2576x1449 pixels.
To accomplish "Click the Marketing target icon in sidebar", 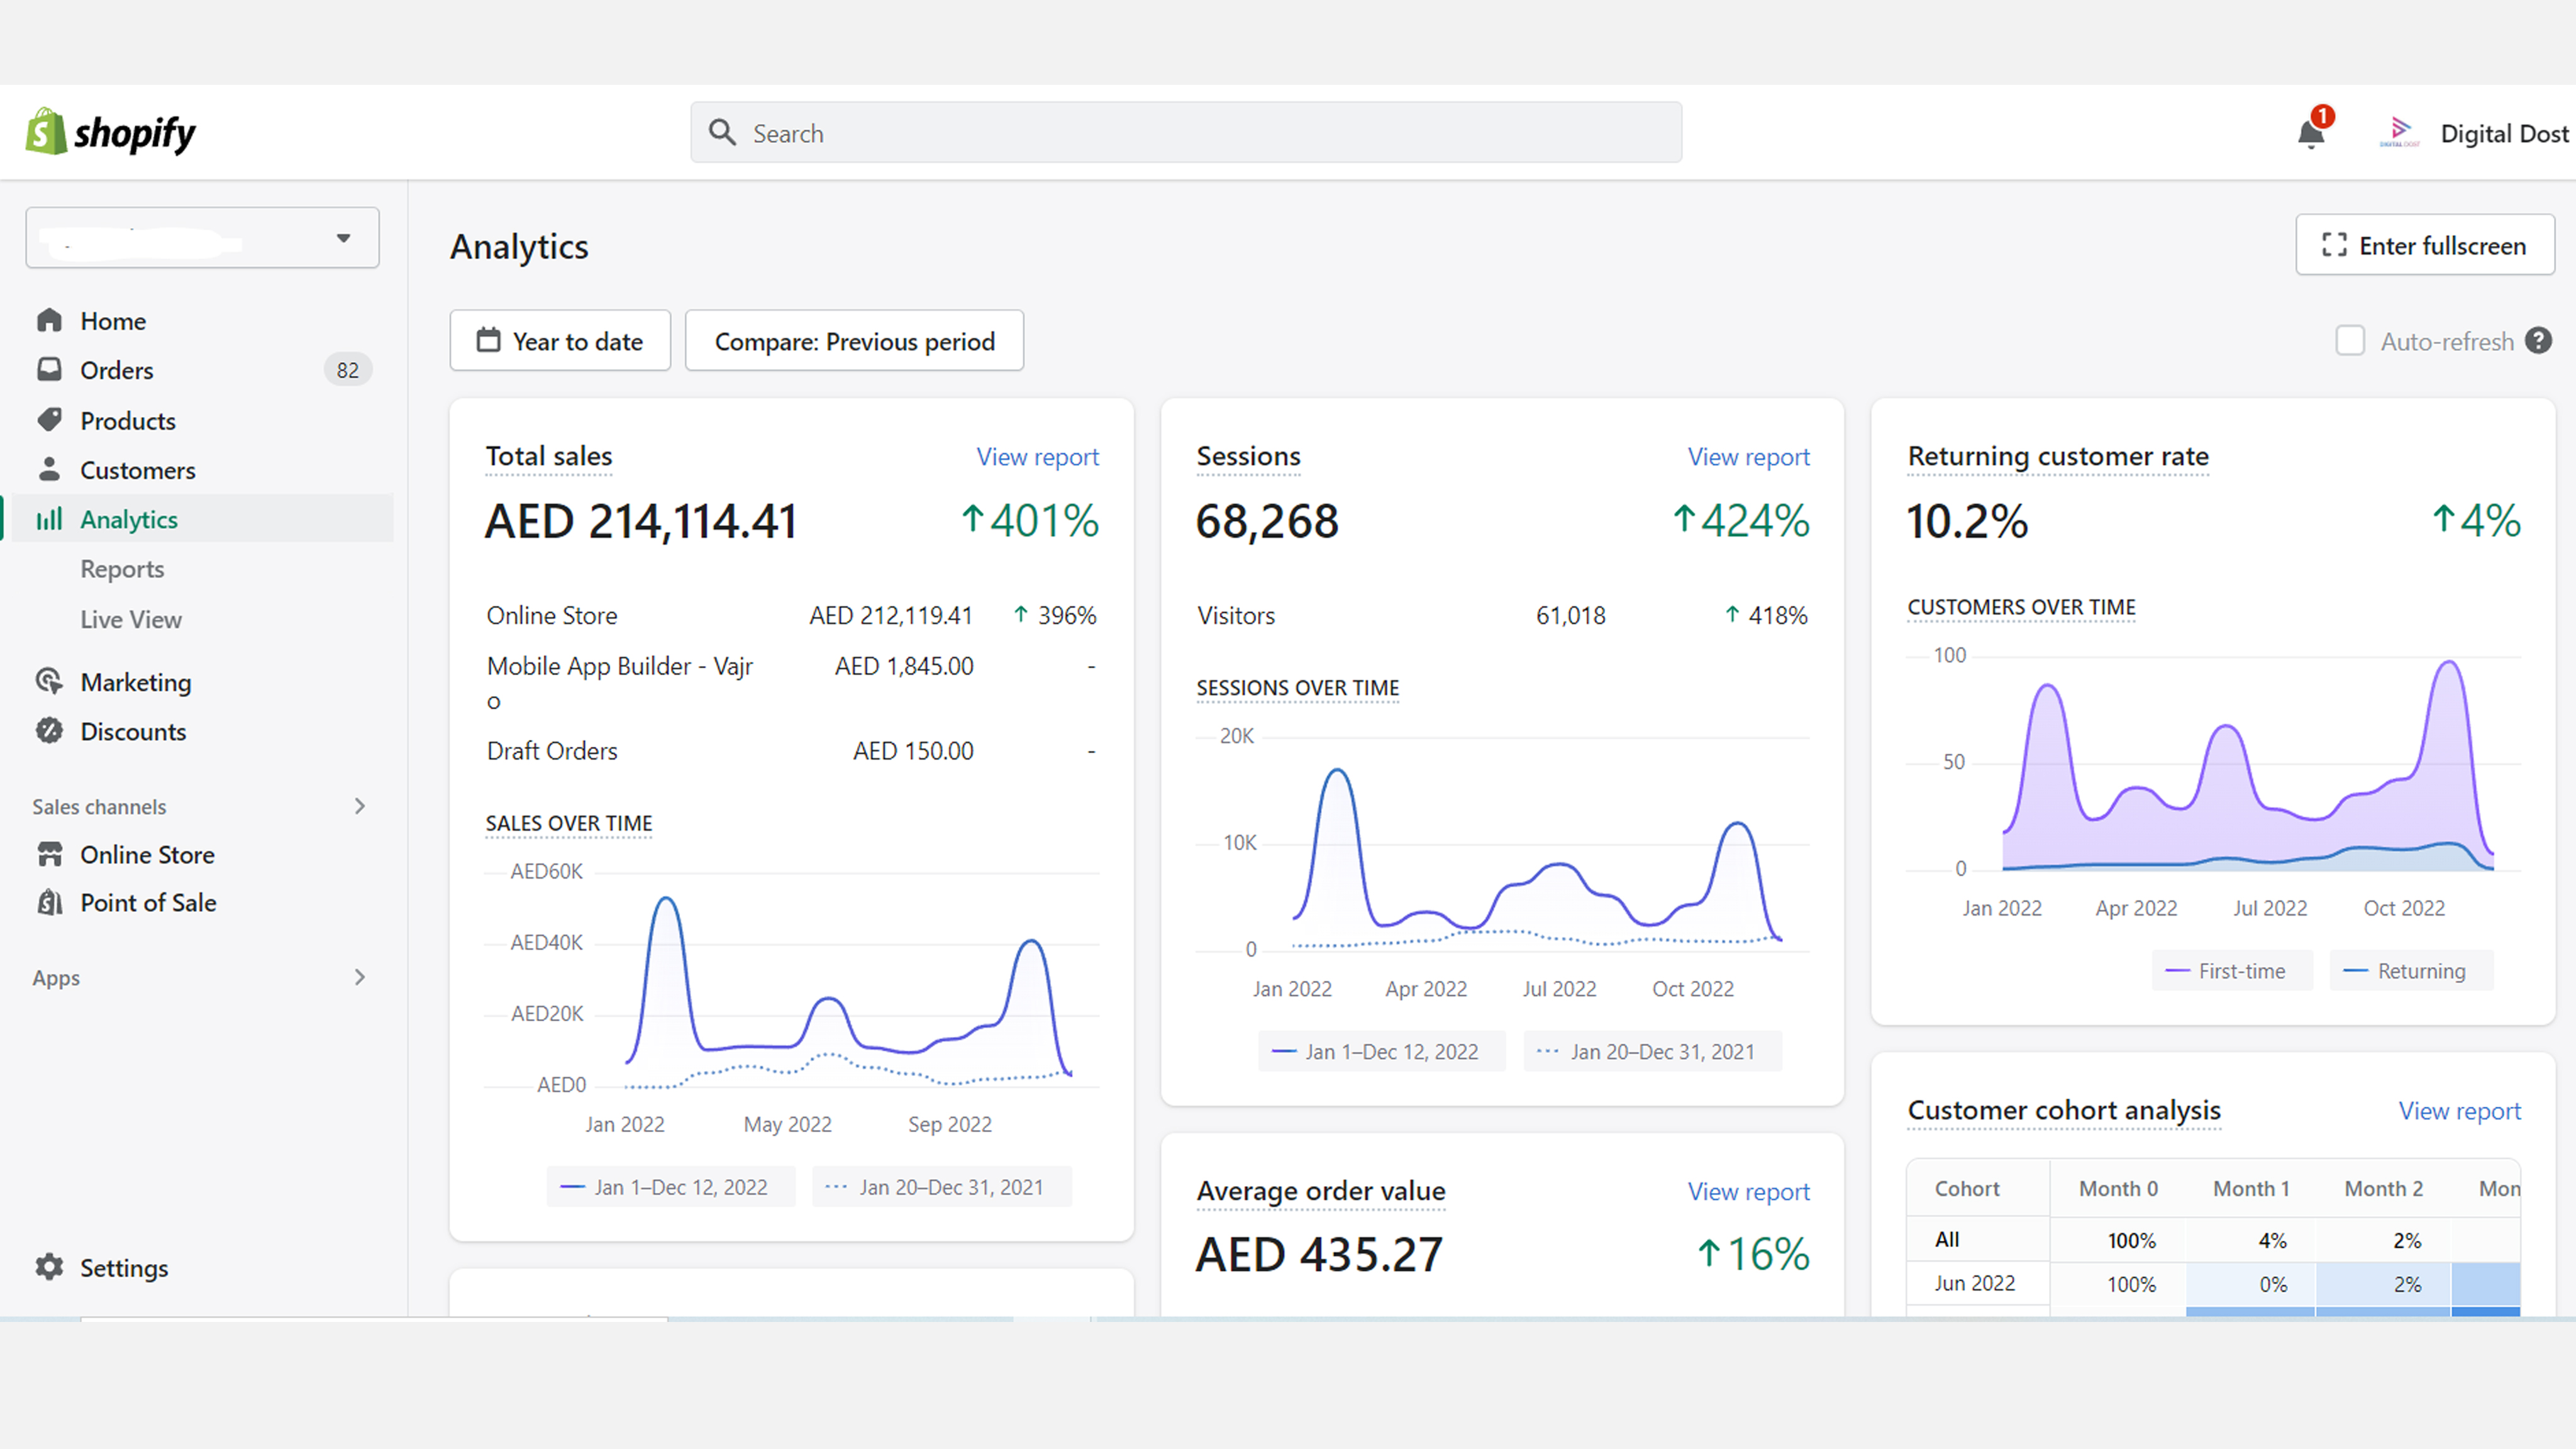I will pyautogui.click(x=49, y=682).
